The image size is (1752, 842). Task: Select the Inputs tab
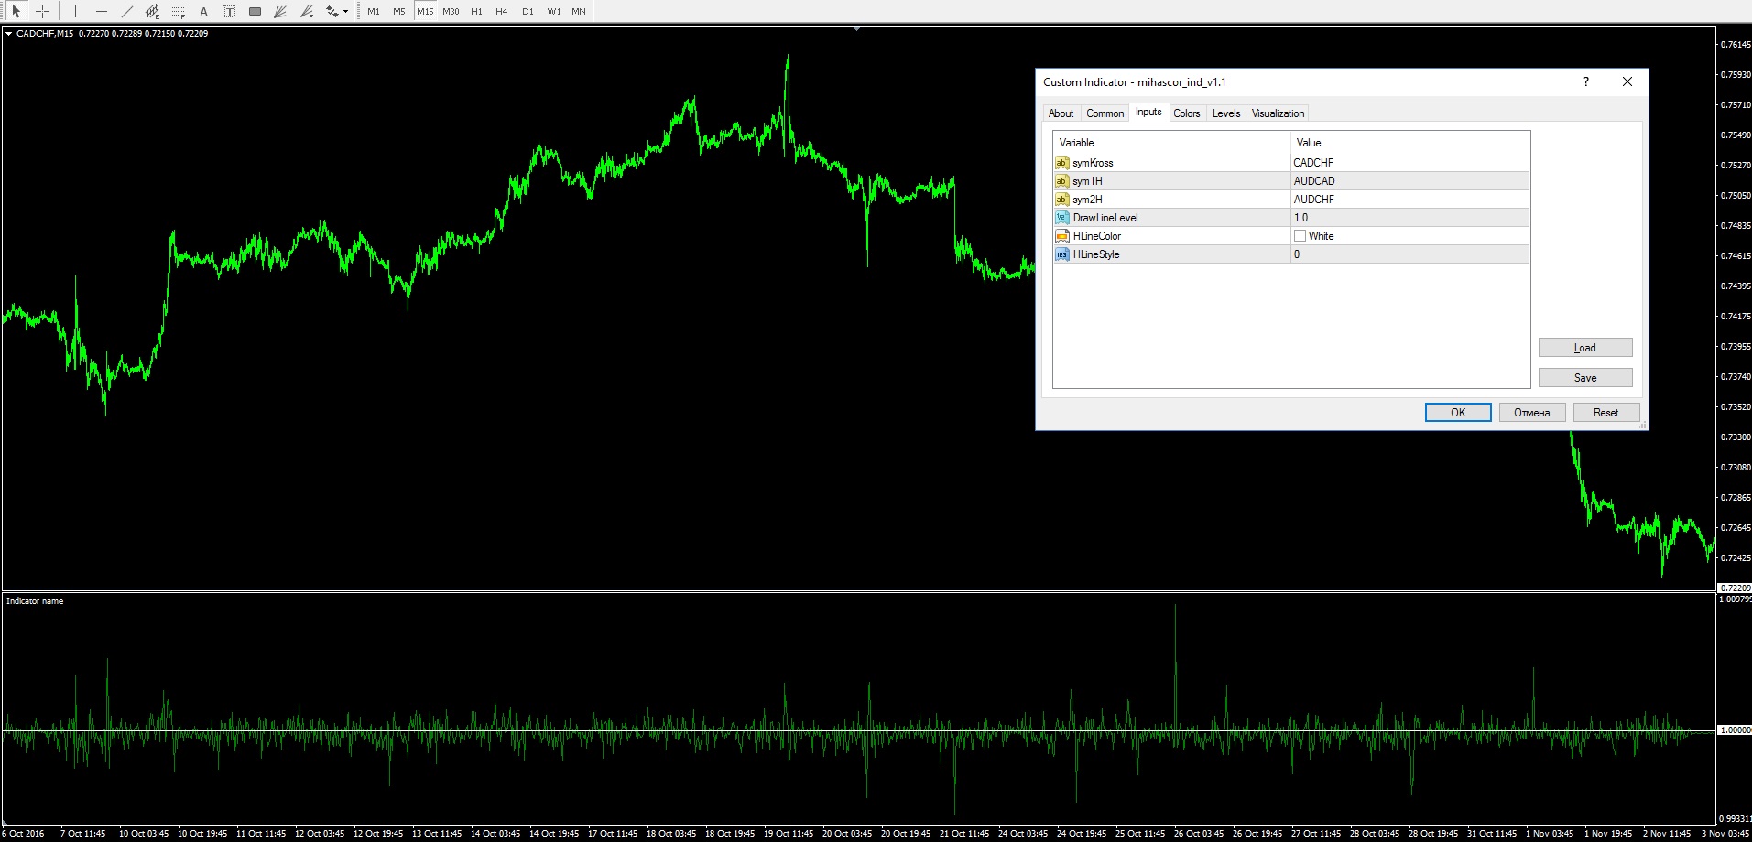pyautogui.click(x=1148, y=112)
